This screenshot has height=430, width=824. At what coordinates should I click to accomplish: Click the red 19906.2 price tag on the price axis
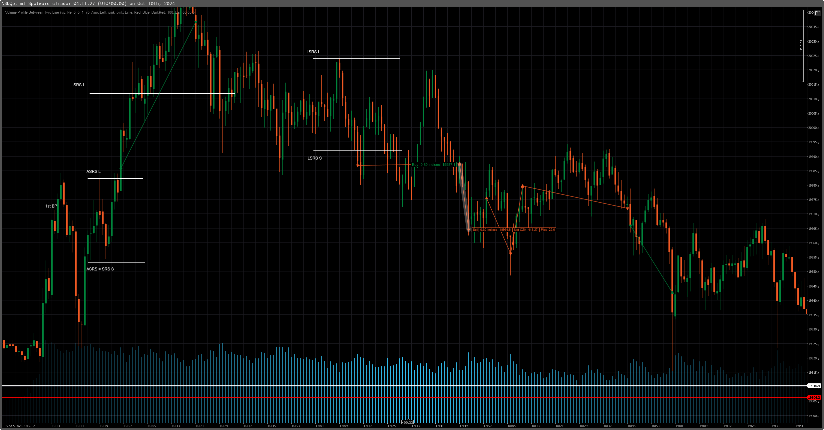pos(814,397)
